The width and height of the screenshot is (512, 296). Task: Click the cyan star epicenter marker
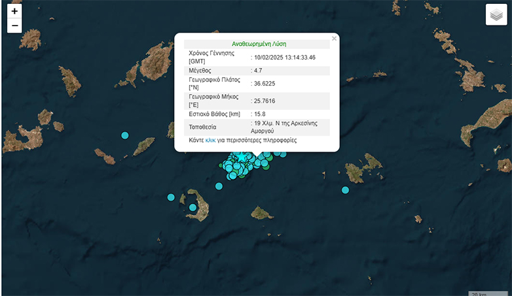tap(241, 157)
